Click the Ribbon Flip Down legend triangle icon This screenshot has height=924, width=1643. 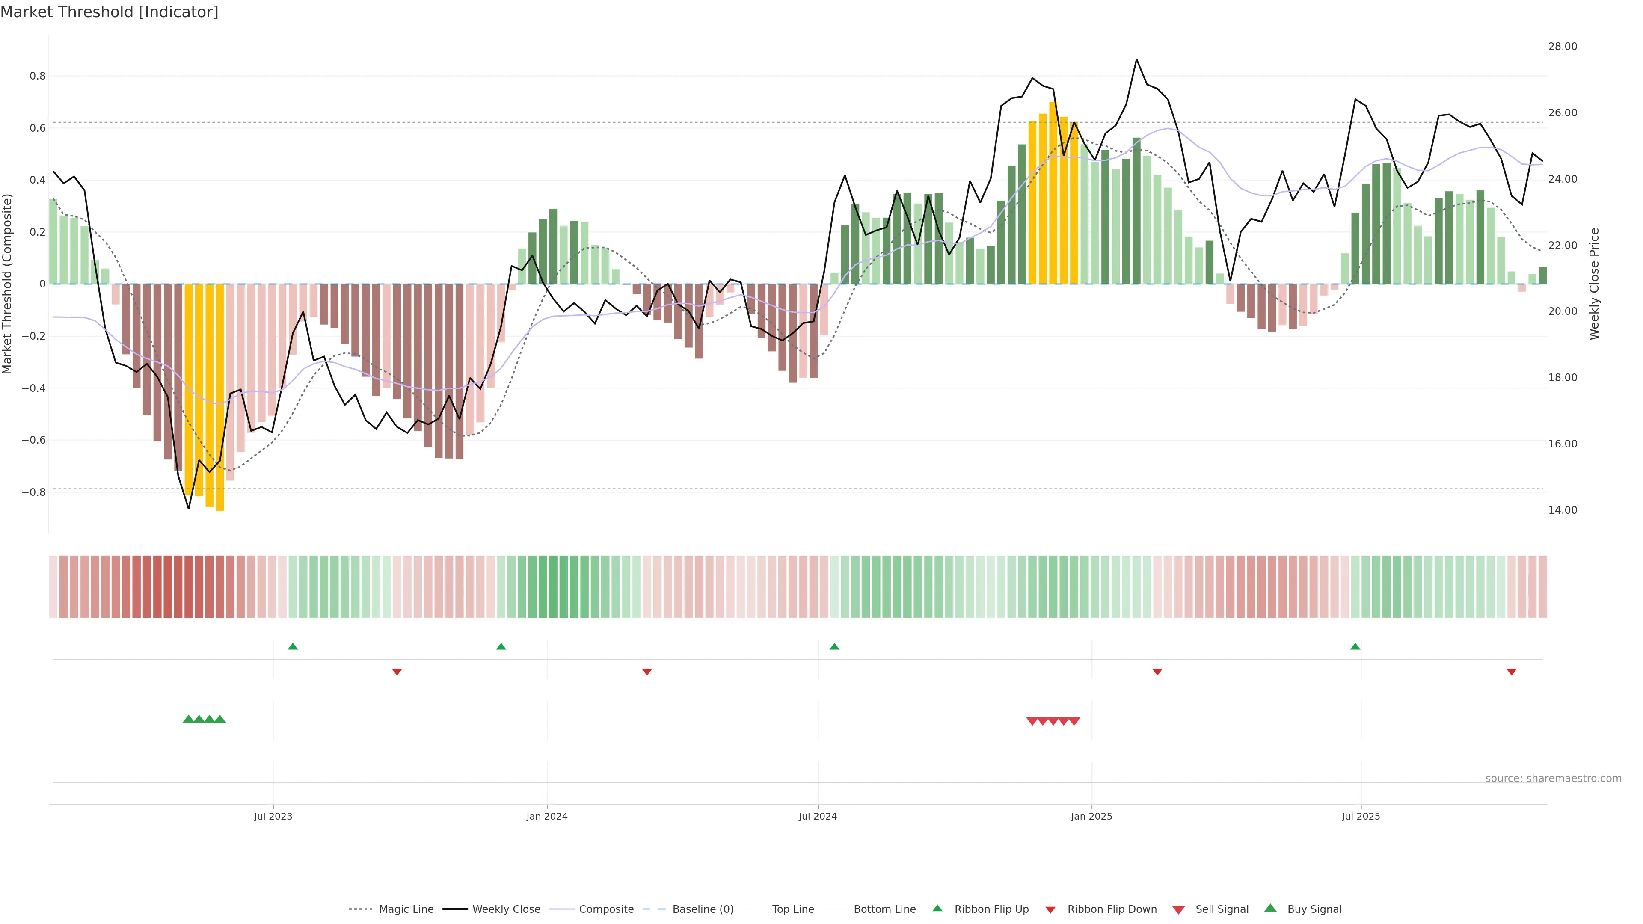click(1050, 909)
